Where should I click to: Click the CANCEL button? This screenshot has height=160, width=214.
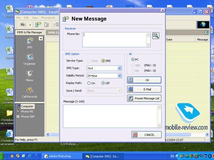point(146,135)
